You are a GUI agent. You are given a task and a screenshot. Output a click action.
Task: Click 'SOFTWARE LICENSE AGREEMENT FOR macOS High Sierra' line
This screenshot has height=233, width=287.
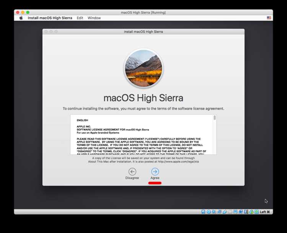tap(113, 130)
